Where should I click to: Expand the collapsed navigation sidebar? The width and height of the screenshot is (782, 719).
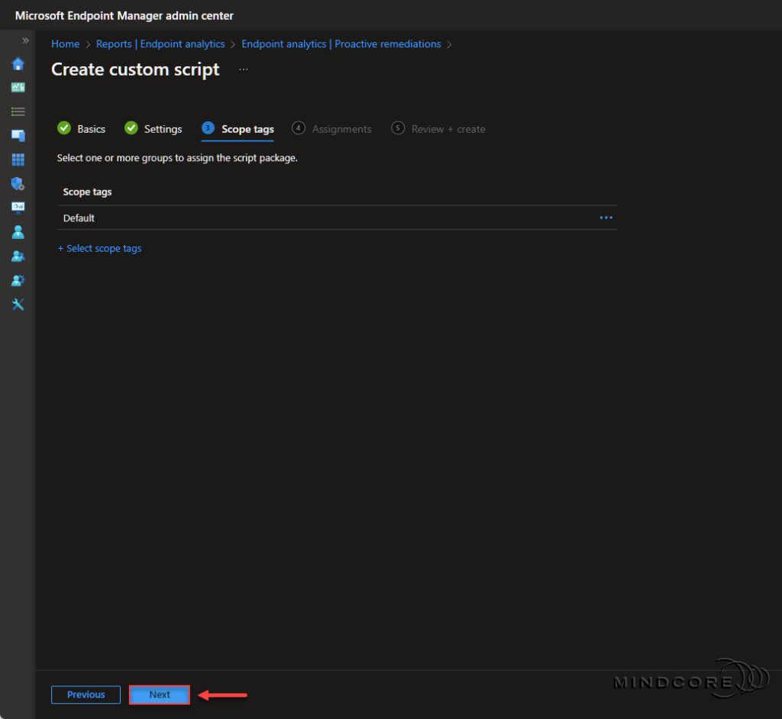click(26, 40)
